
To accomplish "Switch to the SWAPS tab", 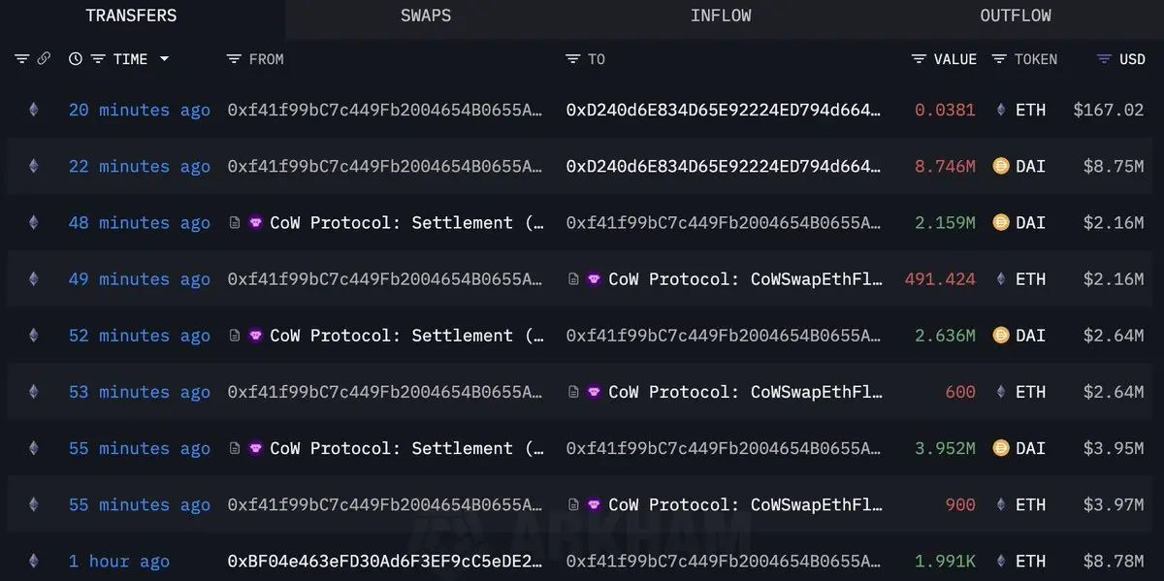I will click(426, 16).
